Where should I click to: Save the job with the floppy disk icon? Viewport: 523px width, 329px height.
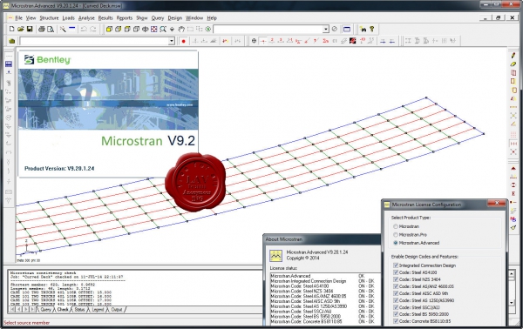(x=30, y=30)
